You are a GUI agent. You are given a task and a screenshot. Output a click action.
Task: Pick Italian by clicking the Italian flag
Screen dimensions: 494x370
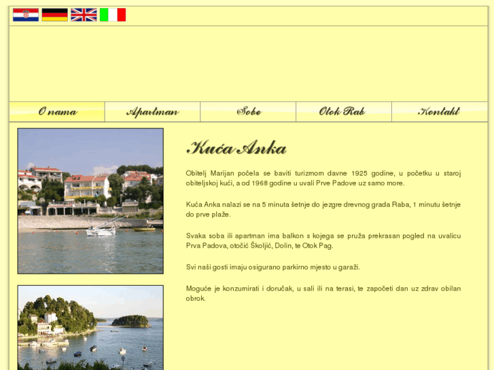point(113,15)
